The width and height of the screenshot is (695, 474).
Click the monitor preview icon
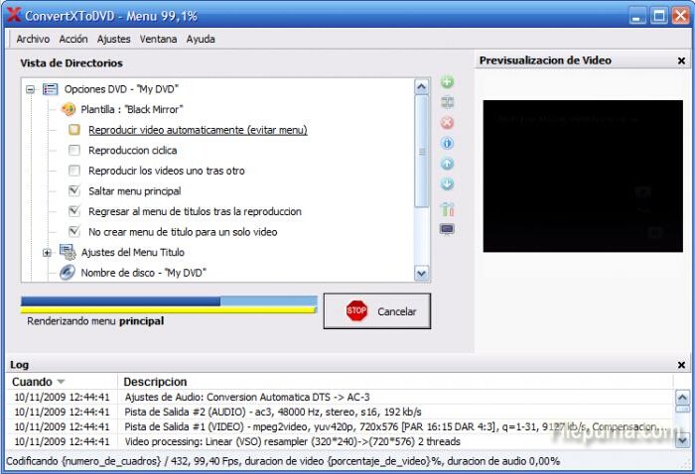click(x=447, y=229)
